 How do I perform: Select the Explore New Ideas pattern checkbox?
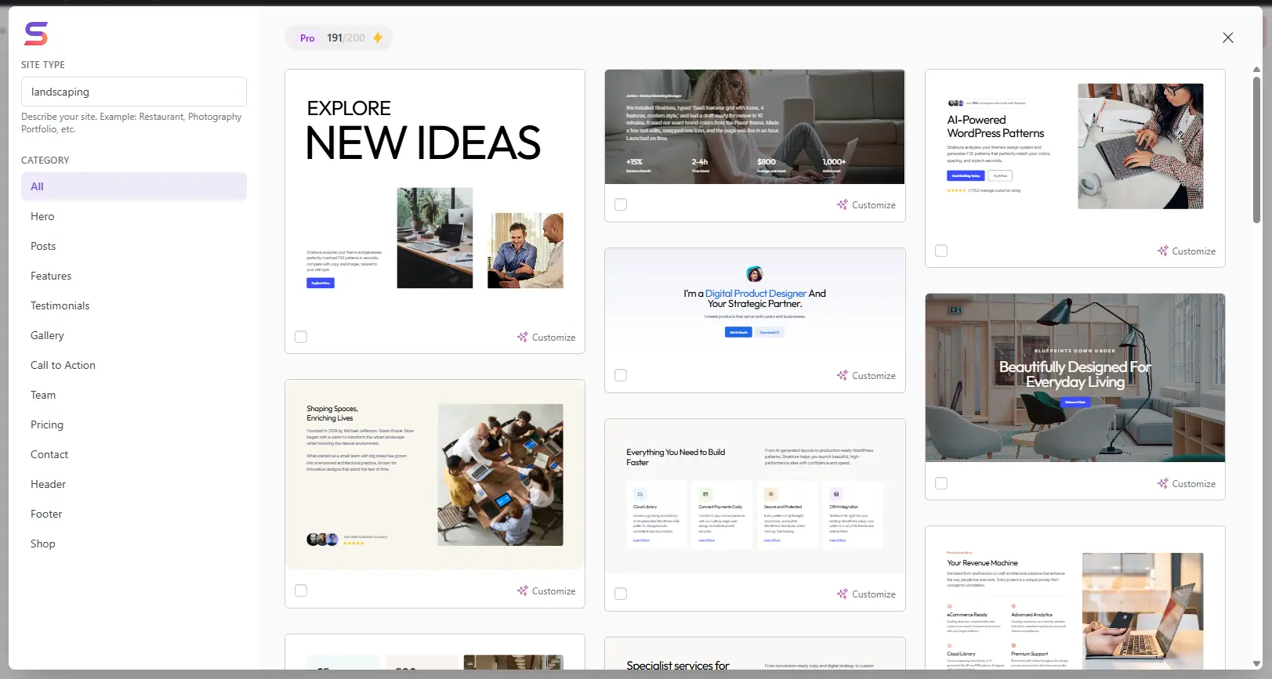click(301, 337)
